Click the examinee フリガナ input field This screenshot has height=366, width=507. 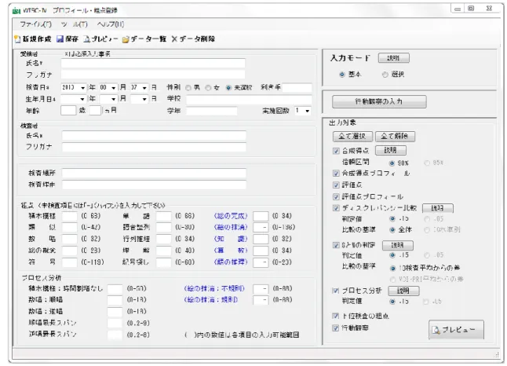click(x=153, y=75)
